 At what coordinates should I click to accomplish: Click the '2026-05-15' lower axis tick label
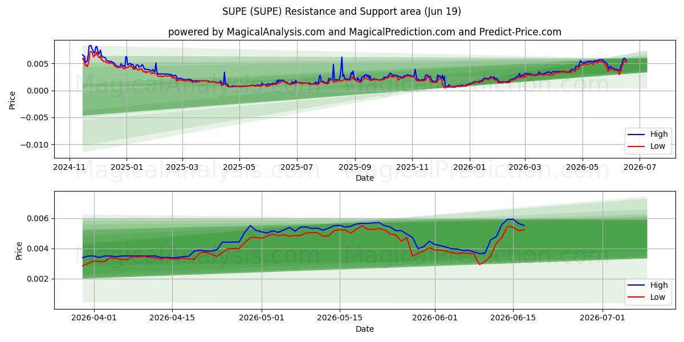(x=340, y=318)
